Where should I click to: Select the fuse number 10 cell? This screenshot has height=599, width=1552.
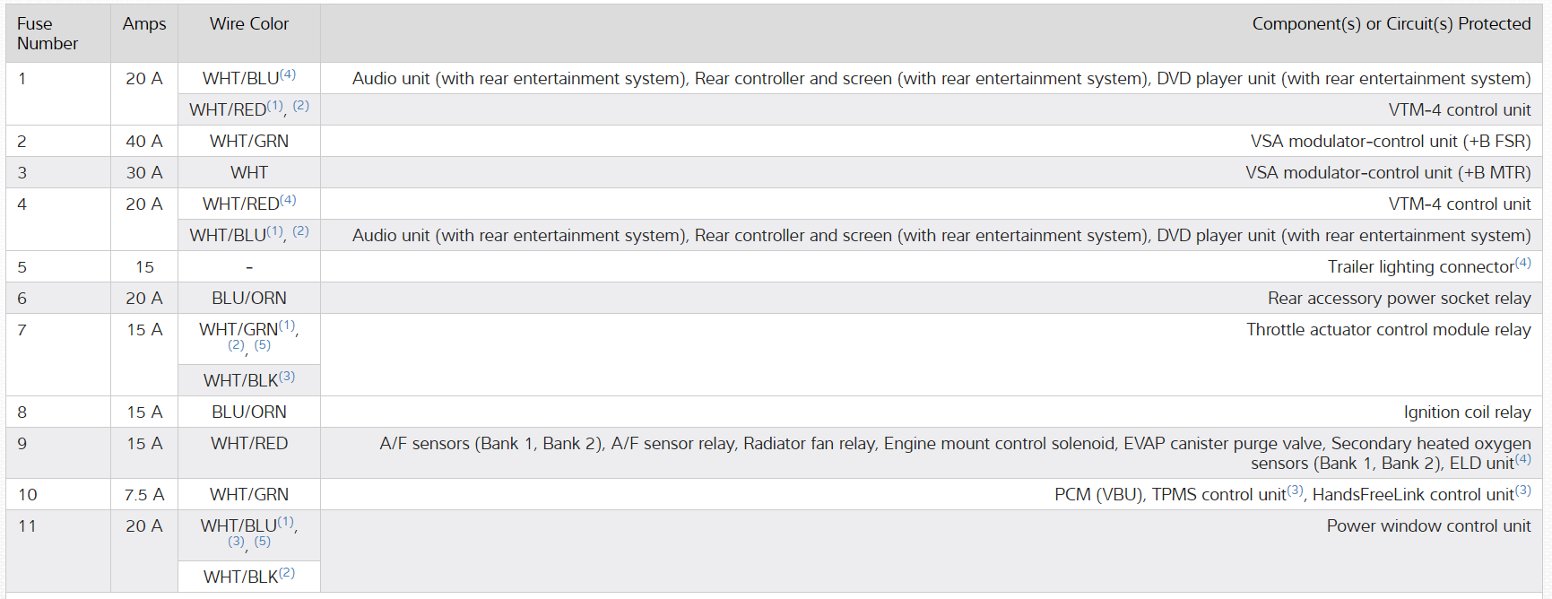point(28,495)
